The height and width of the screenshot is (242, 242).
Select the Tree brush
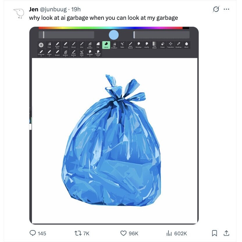coord(49,45)
